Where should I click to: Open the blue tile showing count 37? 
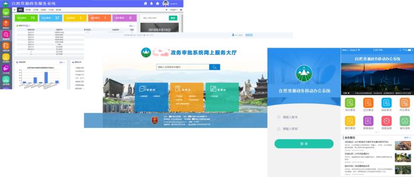pos(51,18)
